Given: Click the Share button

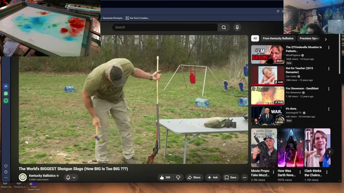Looking at the screenshot, I should 194,177.
